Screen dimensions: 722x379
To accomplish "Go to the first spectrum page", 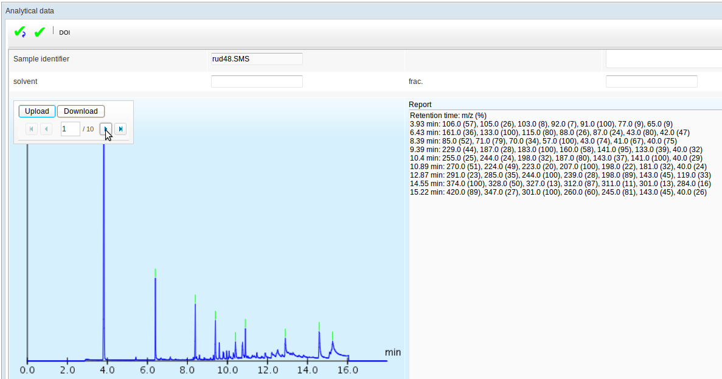I will tap(31, 128).
